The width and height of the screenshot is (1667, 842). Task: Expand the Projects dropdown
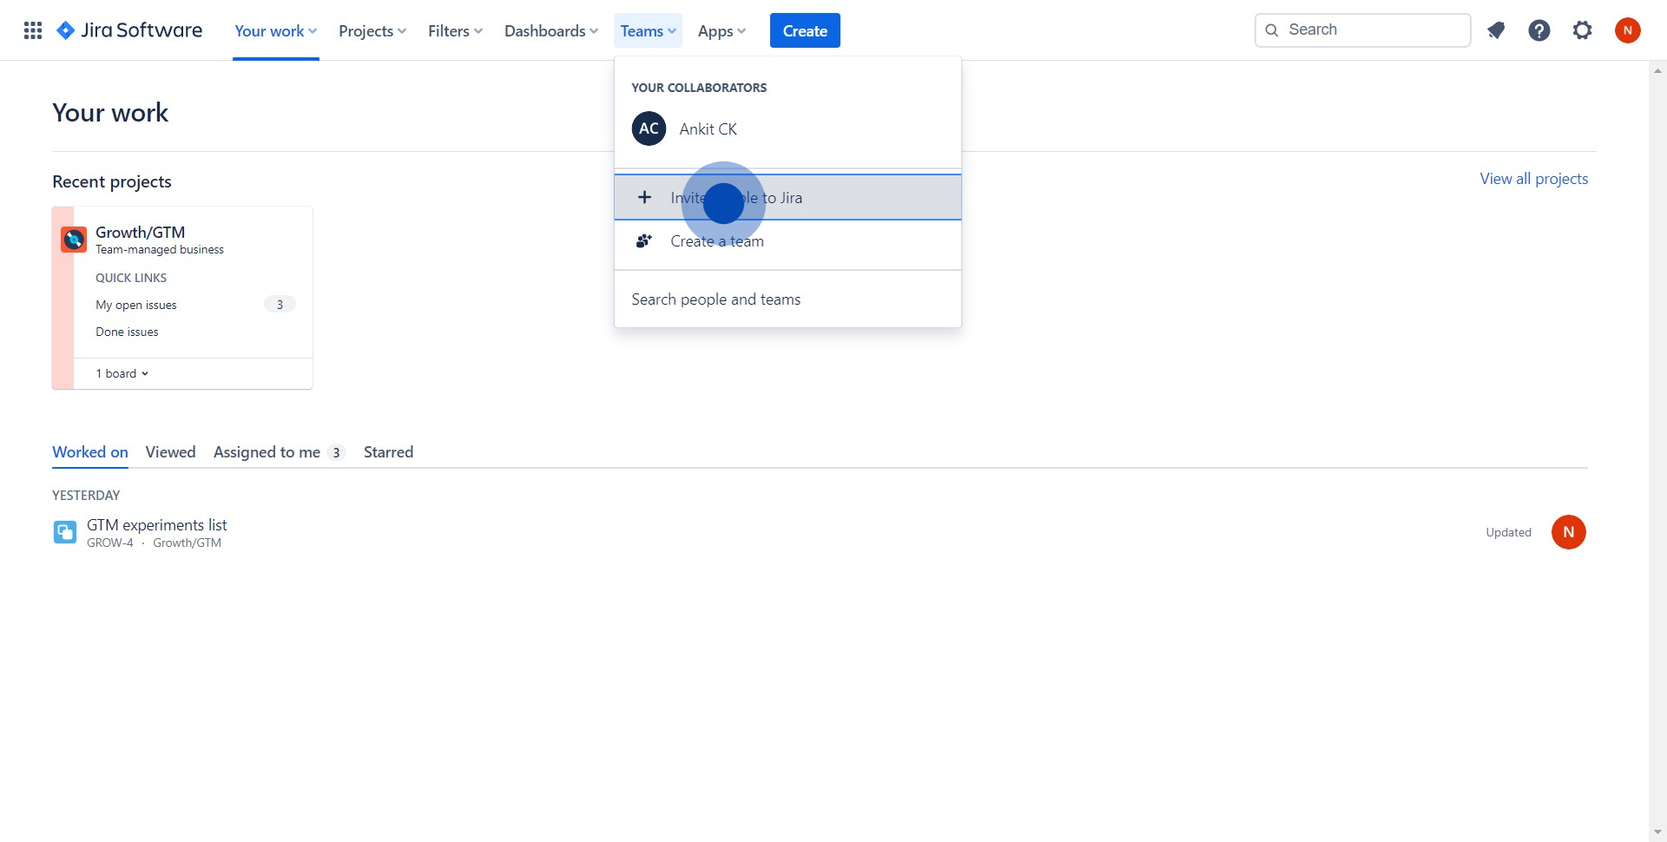pos(372,31)
